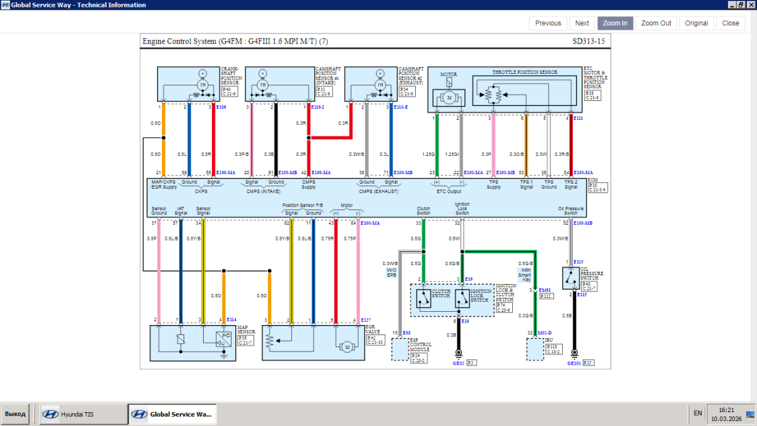Click the 'CMPS (EXHAUST)' label in ECM

pos(378,191)
